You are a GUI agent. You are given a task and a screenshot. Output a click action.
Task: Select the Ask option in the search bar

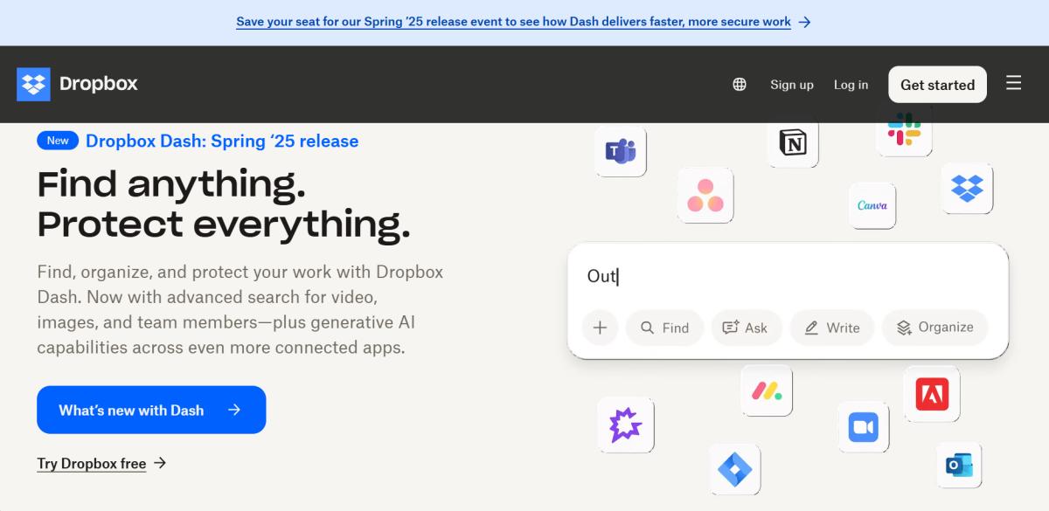coord(747,328)
